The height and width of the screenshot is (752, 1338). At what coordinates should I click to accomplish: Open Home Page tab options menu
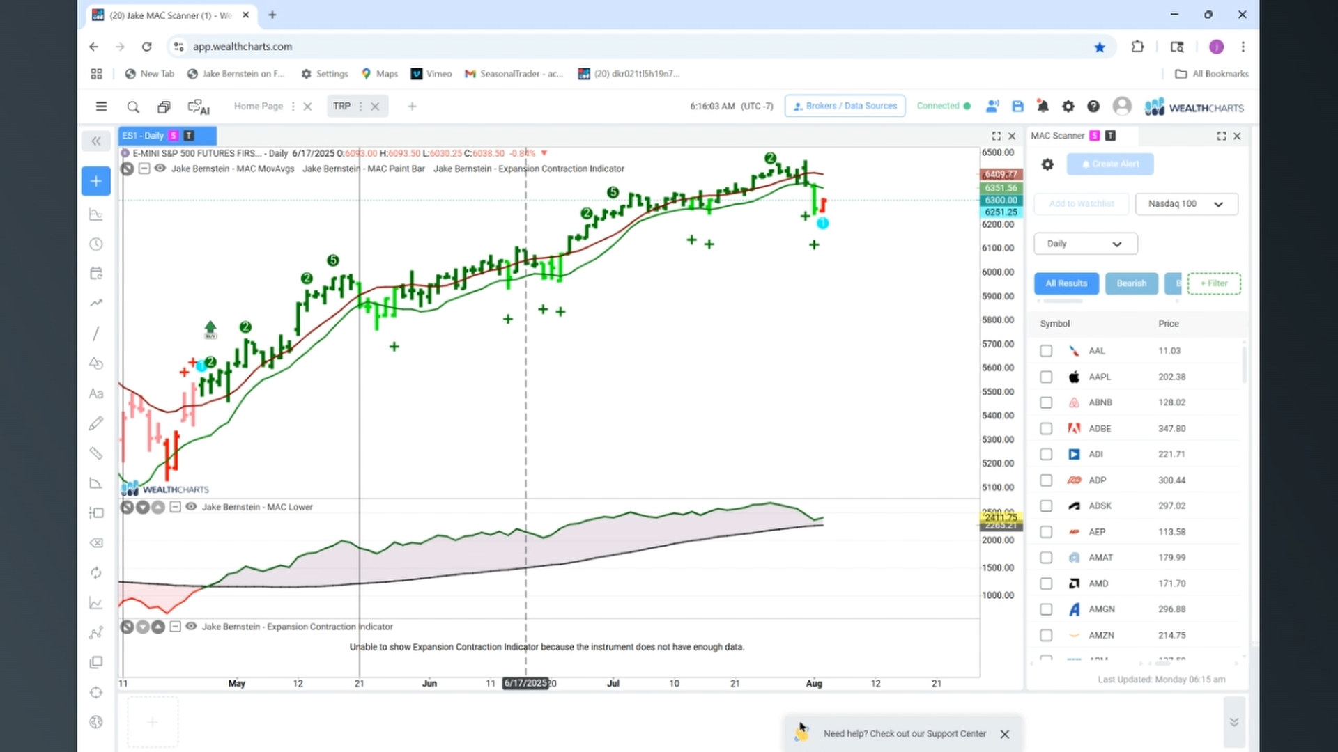293,107
